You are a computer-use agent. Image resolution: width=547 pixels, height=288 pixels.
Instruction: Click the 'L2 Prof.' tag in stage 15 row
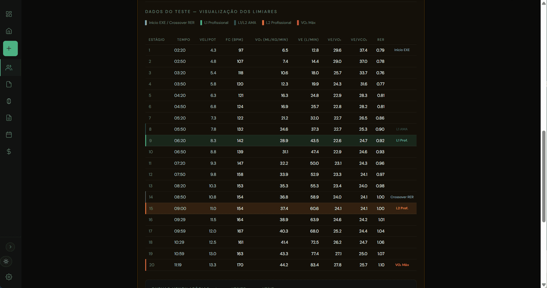[x=402, y=208]
